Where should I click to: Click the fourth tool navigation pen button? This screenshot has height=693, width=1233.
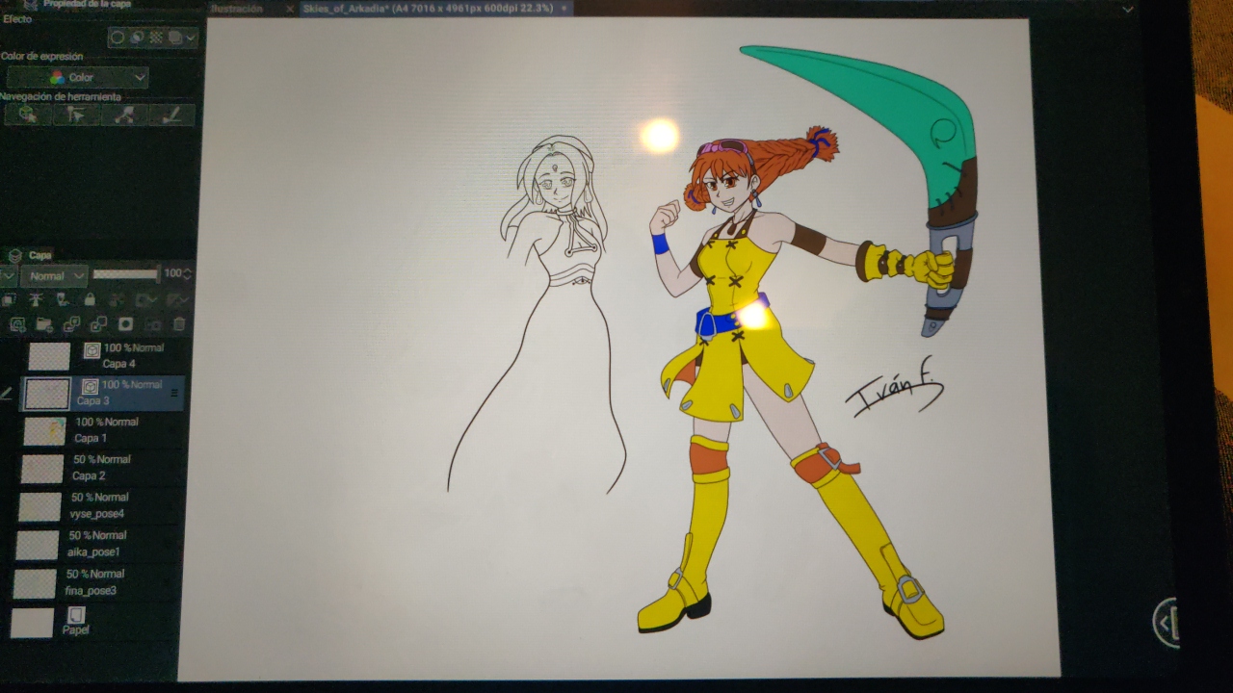pyautogui.click(x=171, y=115)
